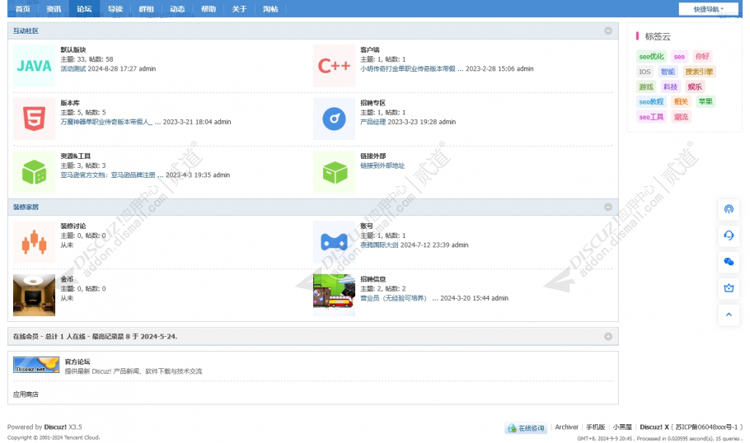Click the 苹果 tag

coord(705,101)
